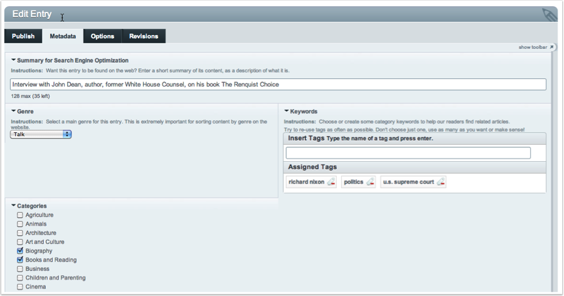Click the SEO summary text field

click(278, 85)
